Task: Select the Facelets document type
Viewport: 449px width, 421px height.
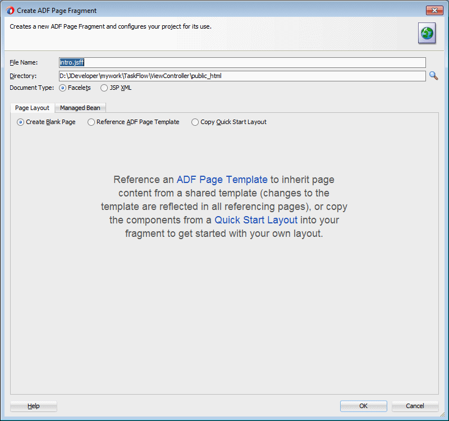Action: (75, 88)
